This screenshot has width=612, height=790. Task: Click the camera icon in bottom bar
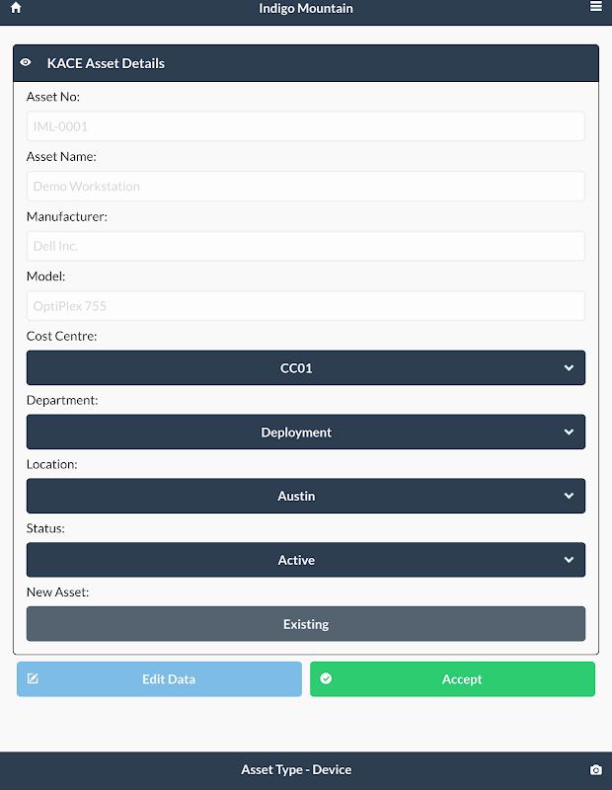pos(596,770)
